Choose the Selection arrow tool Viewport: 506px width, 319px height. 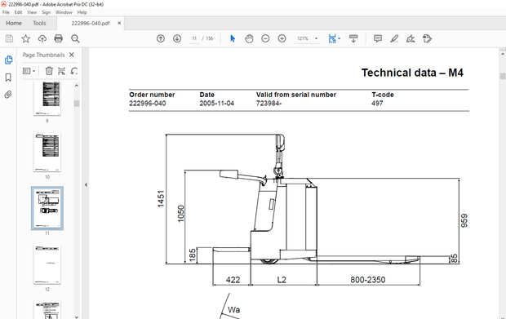[233, 38]
